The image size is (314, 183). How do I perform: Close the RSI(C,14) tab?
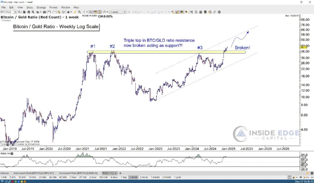(x=115, y=173)
